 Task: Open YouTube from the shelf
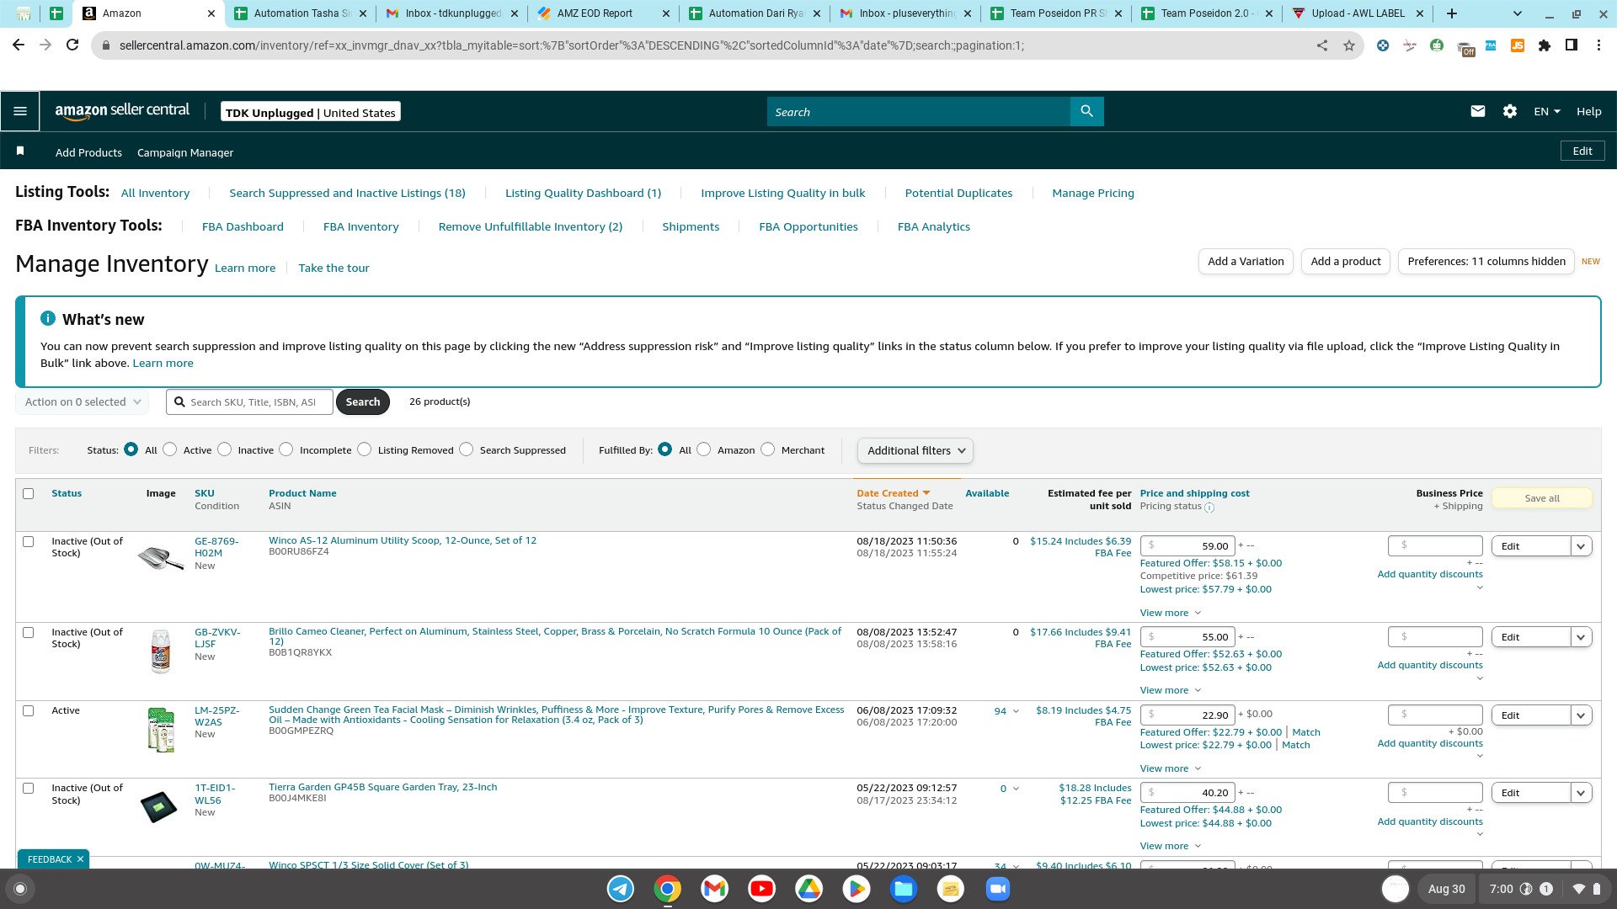click(x=762, y=889)
